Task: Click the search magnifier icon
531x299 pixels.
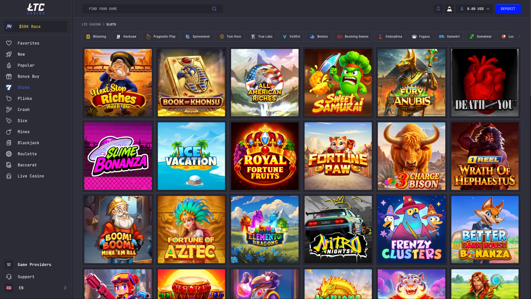Action: pos(214,9)
